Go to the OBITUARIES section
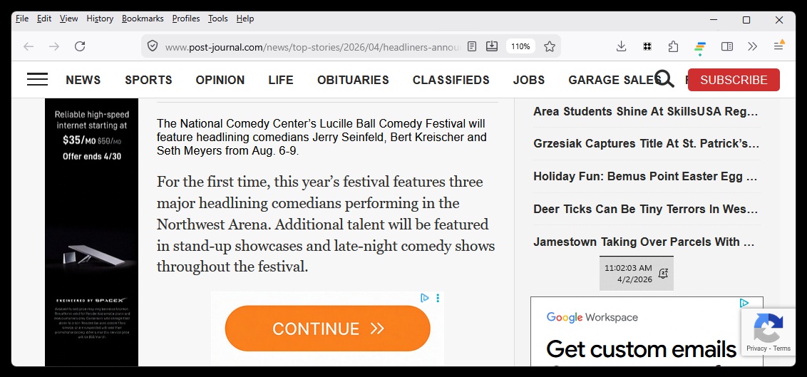807x377 pixels. (353, 80)
